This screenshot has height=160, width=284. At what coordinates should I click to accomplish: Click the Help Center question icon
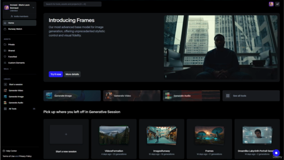click(x=4, y=151)
